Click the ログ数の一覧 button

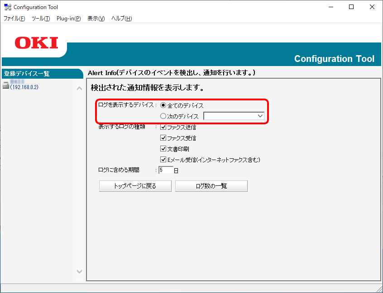click(x=211, y=186)
